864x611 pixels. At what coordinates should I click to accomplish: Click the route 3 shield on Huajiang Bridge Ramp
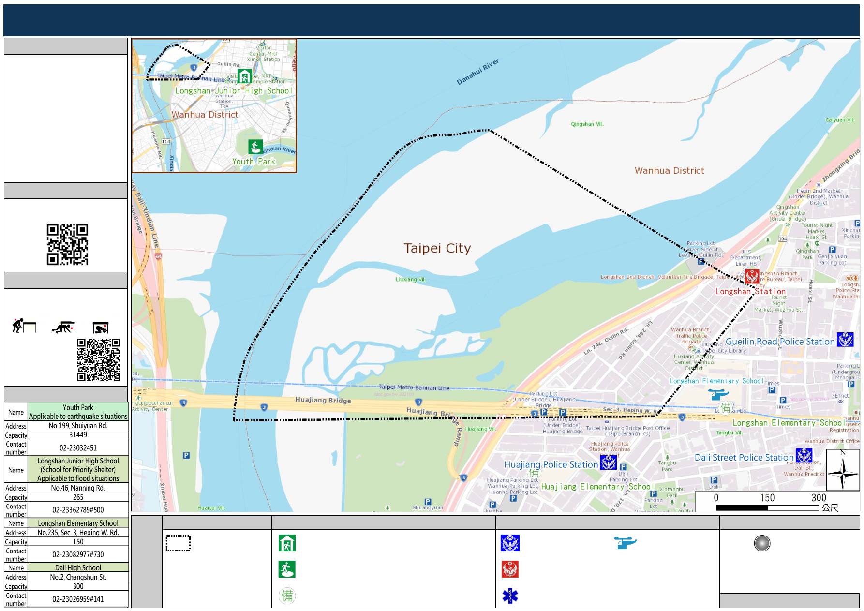(463, 477)
